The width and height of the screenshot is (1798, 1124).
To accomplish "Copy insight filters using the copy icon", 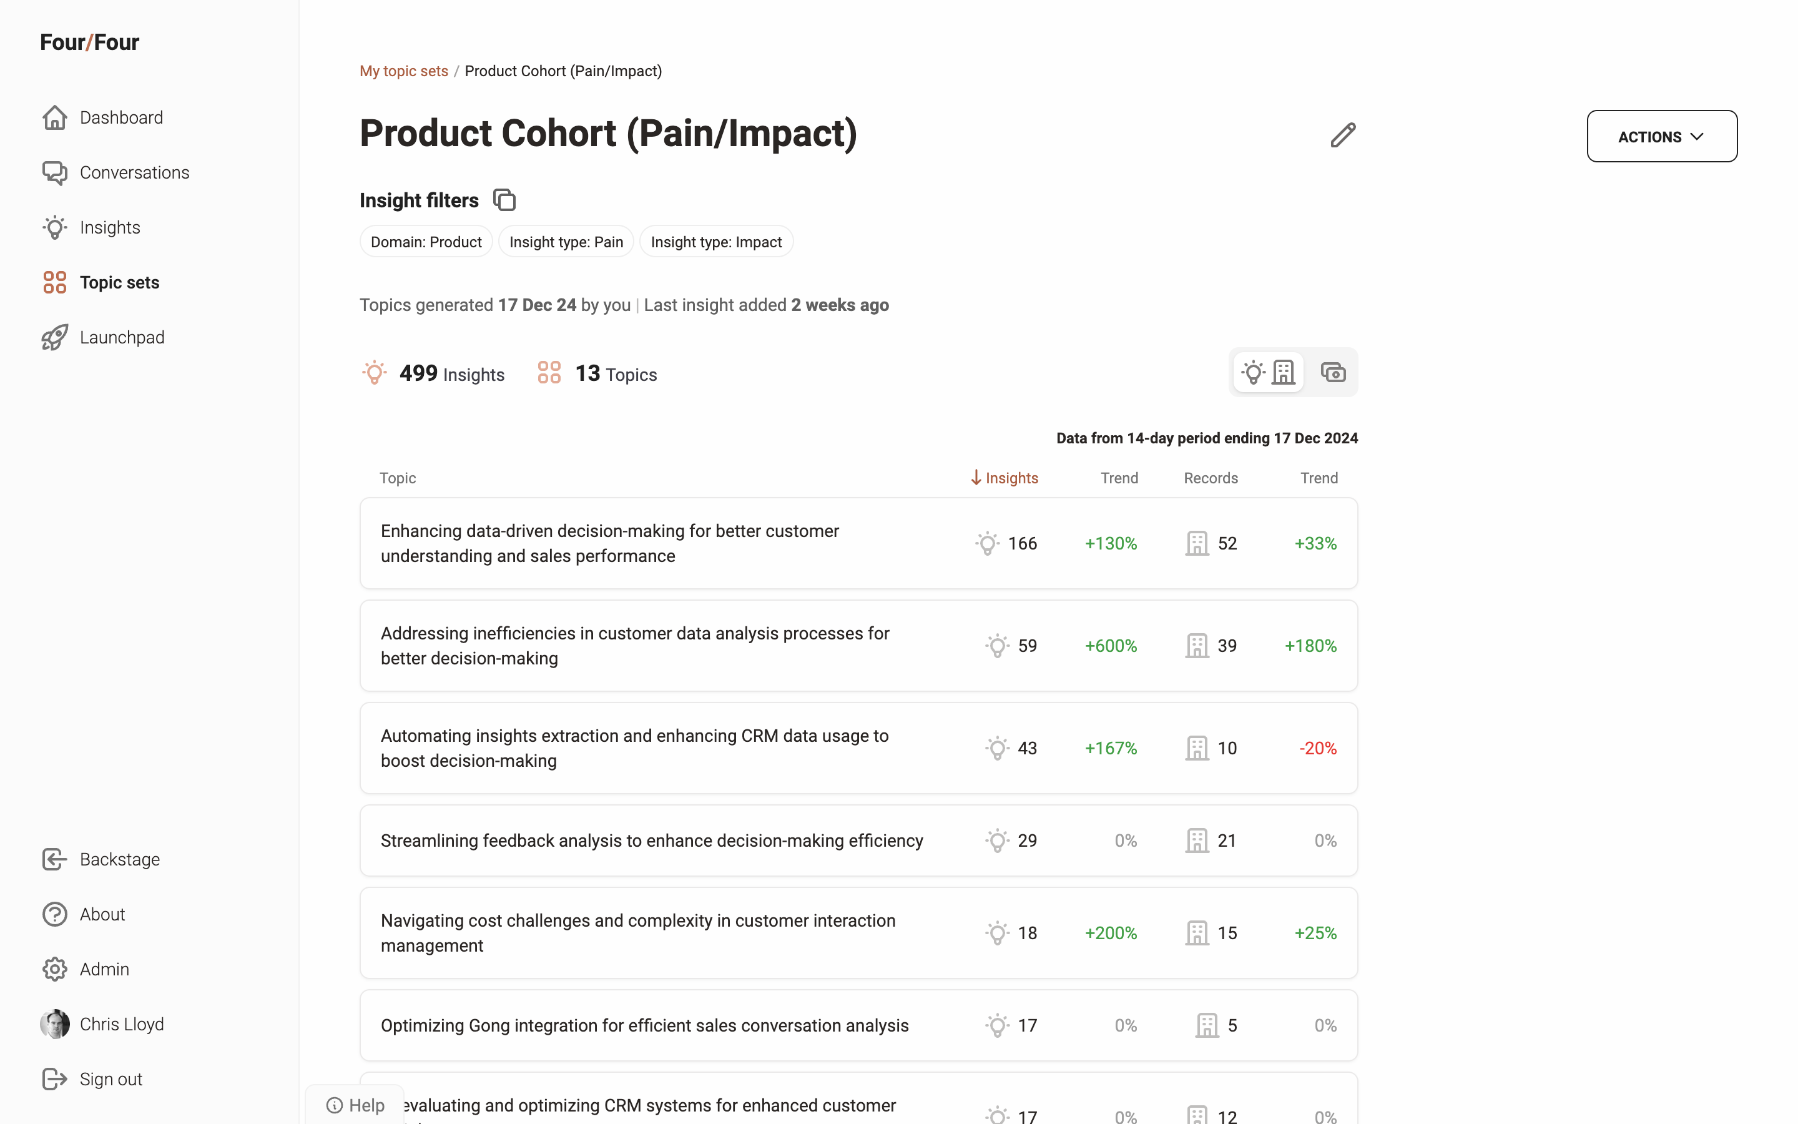I will tap(504, 200).
